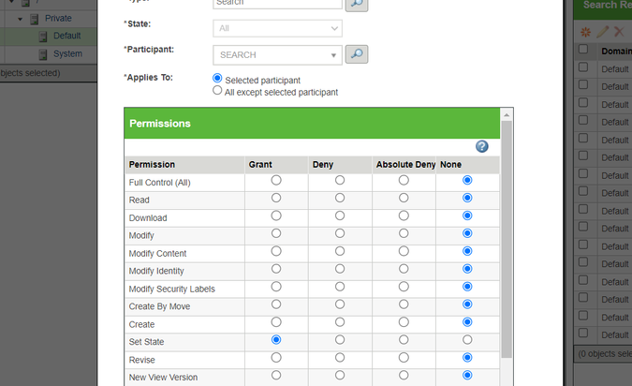Click the pencil edit icon
This screenshot has height=386, width=632.
click(x=602, y=31)
